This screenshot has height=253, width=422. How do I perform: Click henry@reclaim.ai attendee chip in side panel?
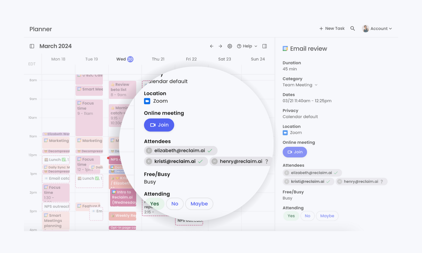point(362,182)
